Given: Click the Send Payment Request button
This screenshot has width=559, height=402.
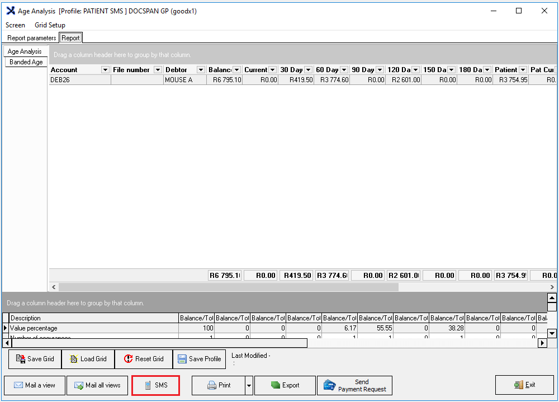Looking at the screenshot, I should point(355,385).
